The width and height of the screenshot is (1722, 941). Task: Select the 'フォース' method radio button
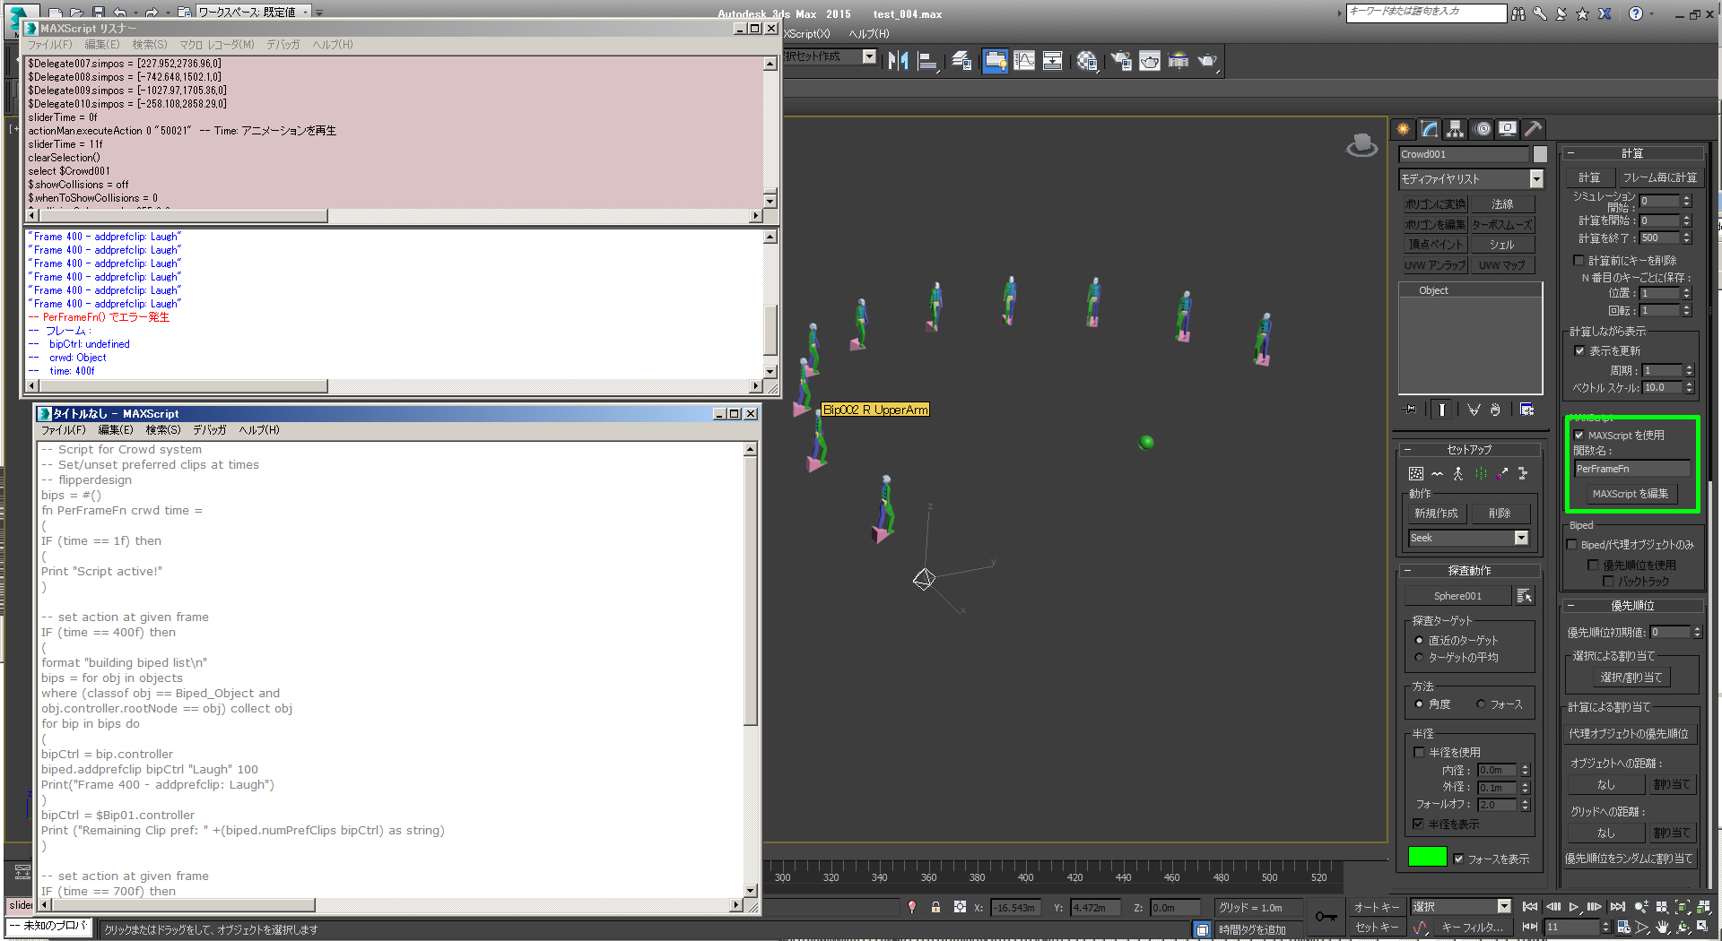1481,704
